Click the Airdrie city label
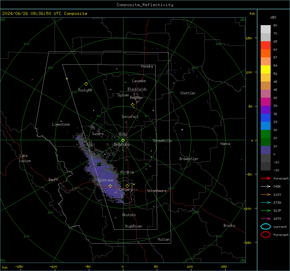The width and height of the screenshot is (290, 271). click(x=127, y=172)
